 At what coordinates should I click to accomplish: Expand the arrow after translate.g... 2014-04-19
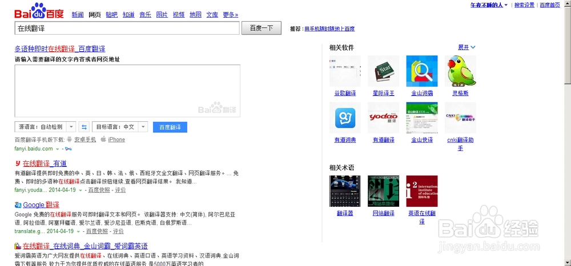(78, 231)
